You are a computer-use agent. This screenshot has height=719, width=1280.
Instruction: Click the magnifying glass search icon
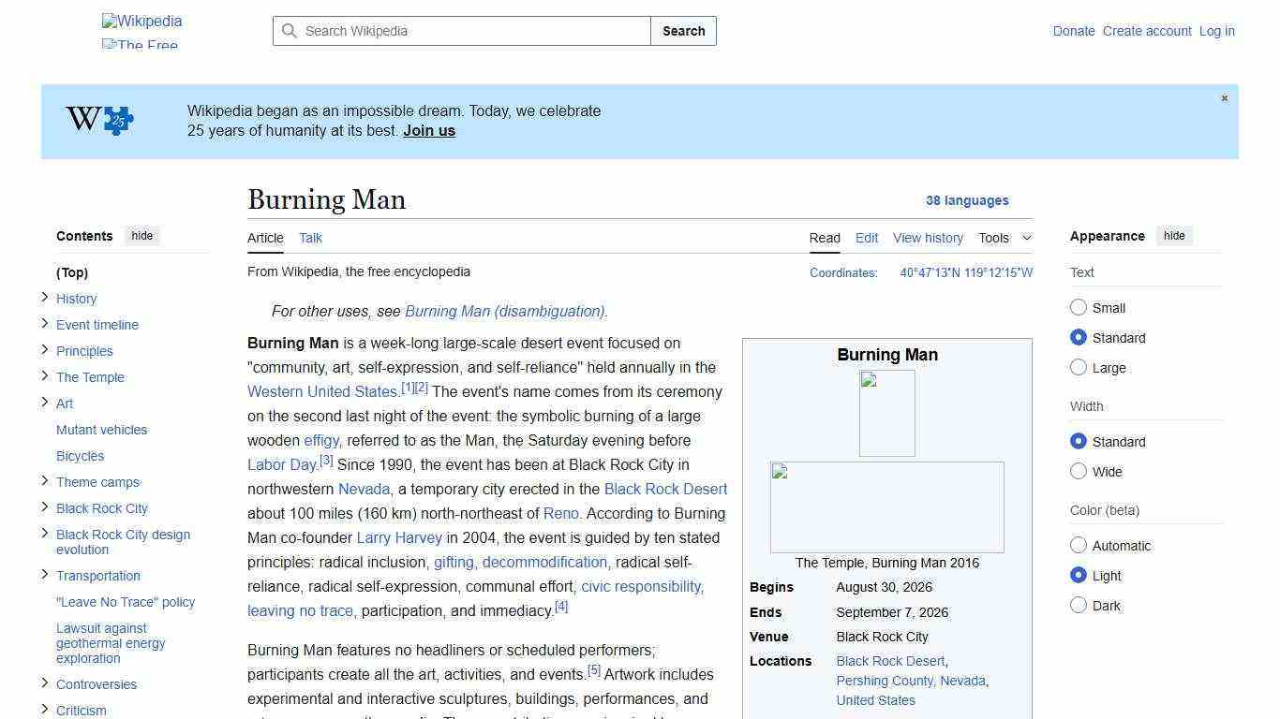(290, 31)
